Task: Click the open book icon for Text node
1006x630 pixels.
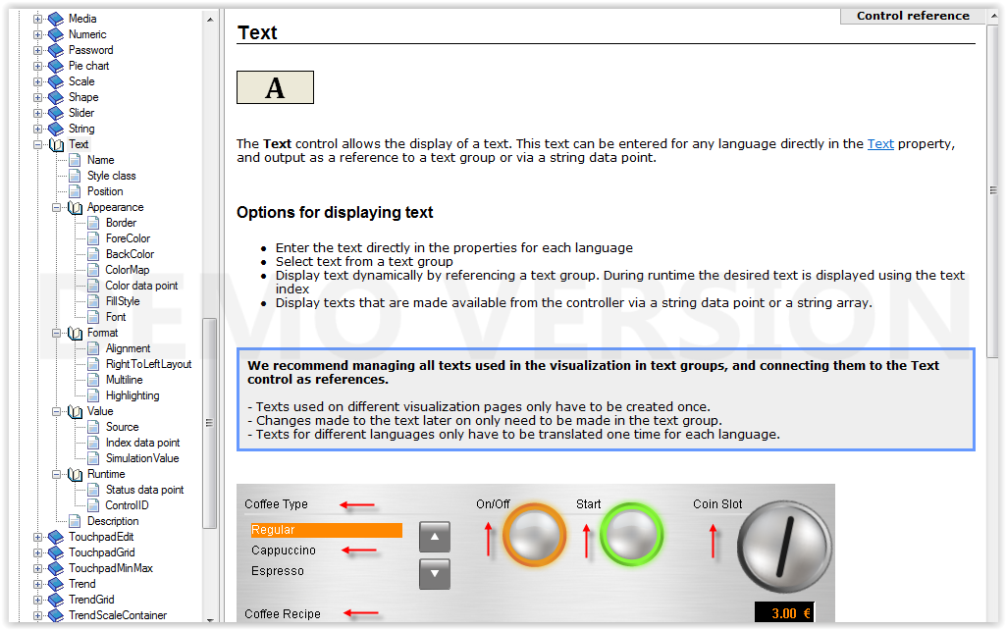Action: point(56,144)
